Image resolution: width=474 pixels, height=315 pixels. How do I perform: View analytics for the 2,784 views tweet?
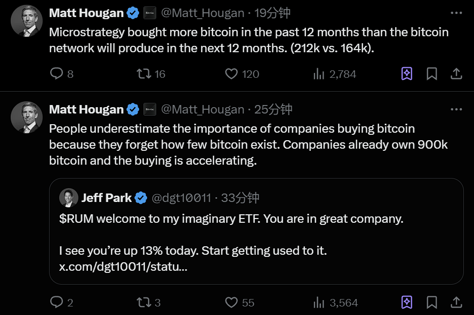click(319, 74)
